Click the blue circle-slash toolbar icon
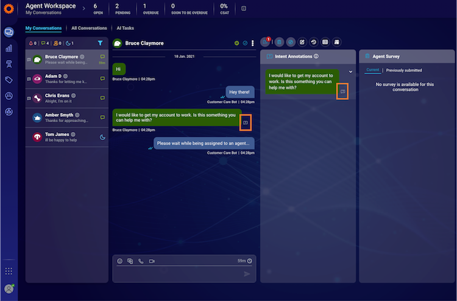 (x=291, y=42)
